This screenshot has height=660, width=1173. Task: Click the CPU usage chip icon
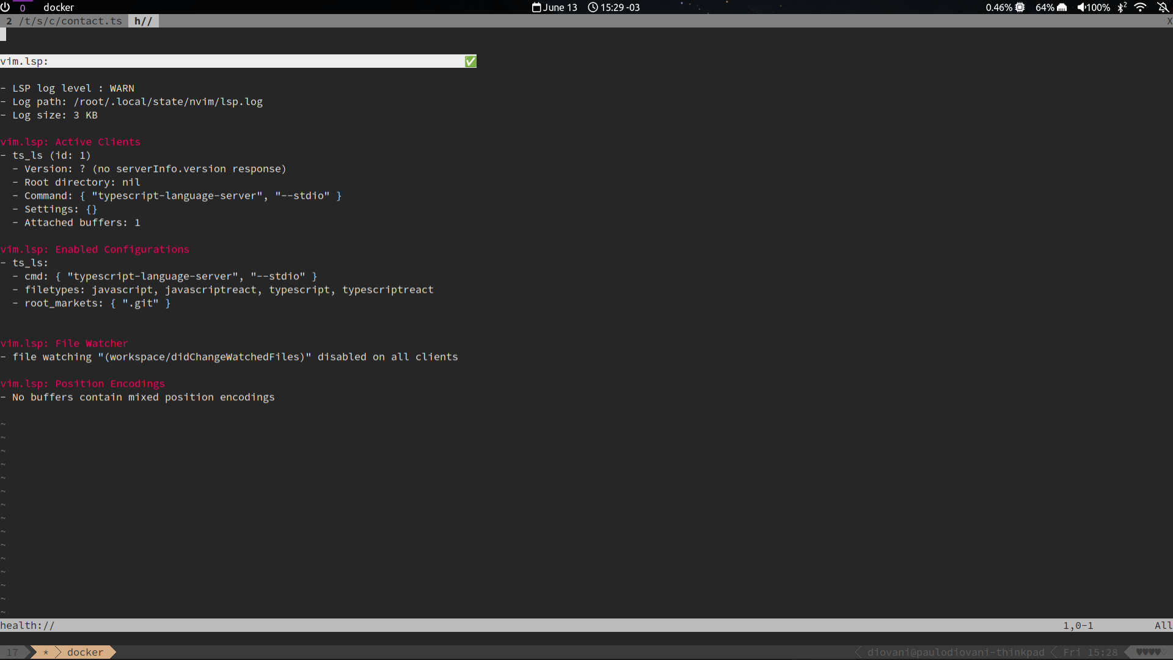click(1020, 7)
